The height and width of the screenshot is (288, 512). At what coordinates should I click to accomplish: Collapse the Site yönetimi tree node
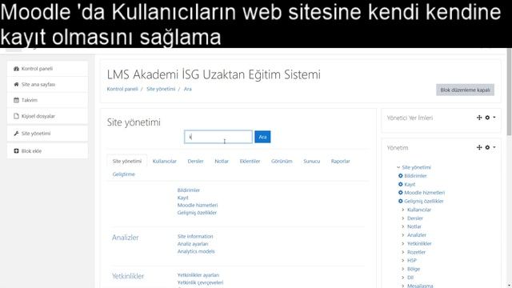tap(398, 167)
